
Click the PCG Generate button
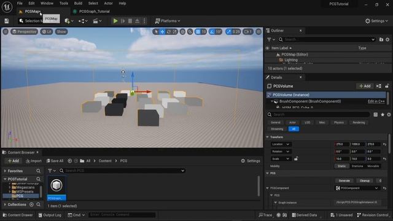344,180
